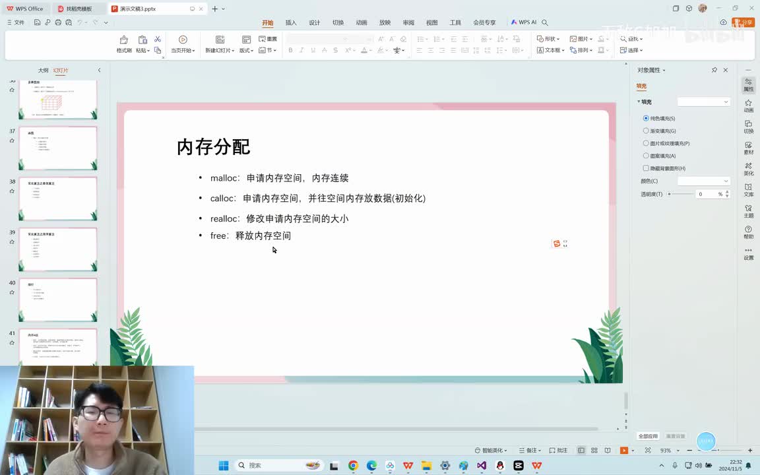Open the Insert (插入) ribbon tab
The width and height of the screenshot is (760, 475).
(291, 22)
